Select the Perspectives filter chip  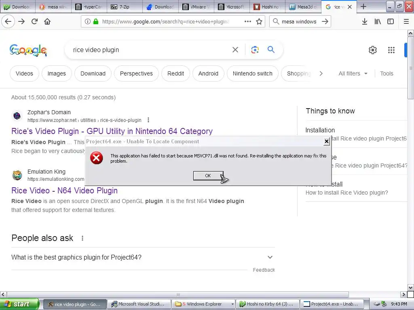[136, 73]
